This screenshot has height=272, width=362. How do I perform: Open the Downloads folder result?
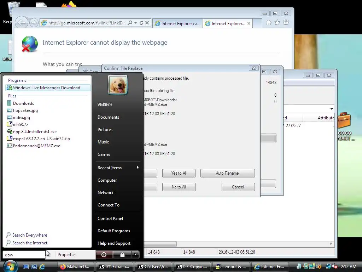23,103
